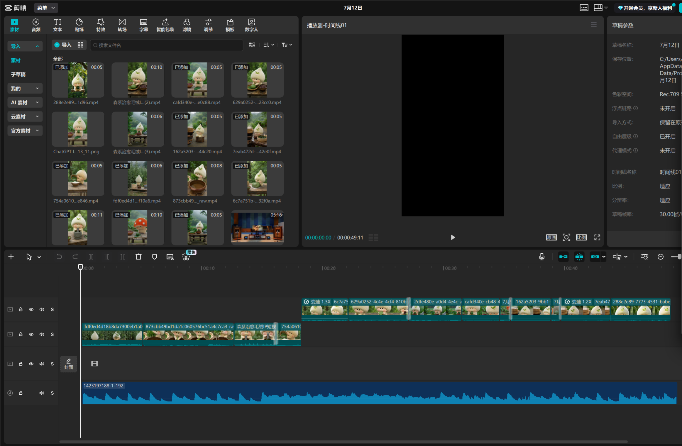Click the microphone record voiceover icon
Viewport: 682px width, 446px height.
click(542, 257)
